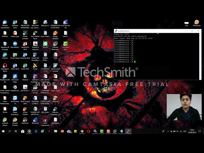The height and width of the screenshot is (153, 204).
Task: Switch the ESP input language indicator
Action: coord(185,131)
